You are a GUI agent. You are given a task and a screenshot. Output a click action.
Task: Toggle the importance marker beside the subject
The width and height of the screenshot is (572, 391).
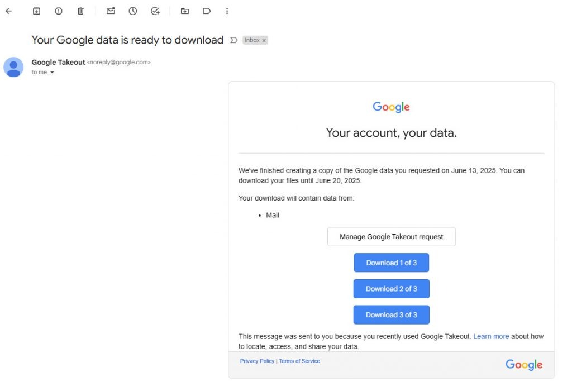[234, 40]
